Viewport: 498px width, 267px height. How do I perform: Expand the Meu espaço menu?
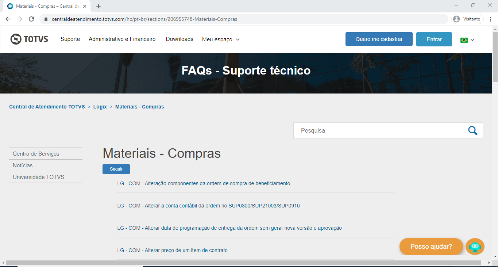click(x=221, y=39)
